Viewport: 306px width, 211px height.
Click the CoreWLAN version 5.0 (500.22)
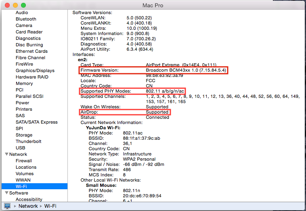[139, 18]
